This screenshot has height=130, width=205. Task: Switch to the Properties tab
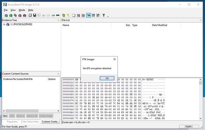point(12,122)
